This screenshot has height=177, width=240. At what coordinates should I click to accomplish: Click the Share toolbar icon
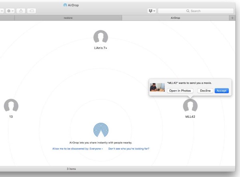click(x=20, y=11)
